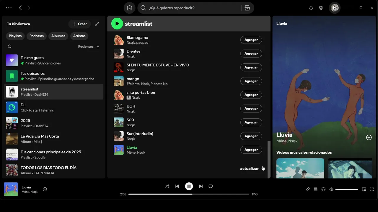Click Agregar for Blamegame
The image size is (378, 212).
[251, 40]
